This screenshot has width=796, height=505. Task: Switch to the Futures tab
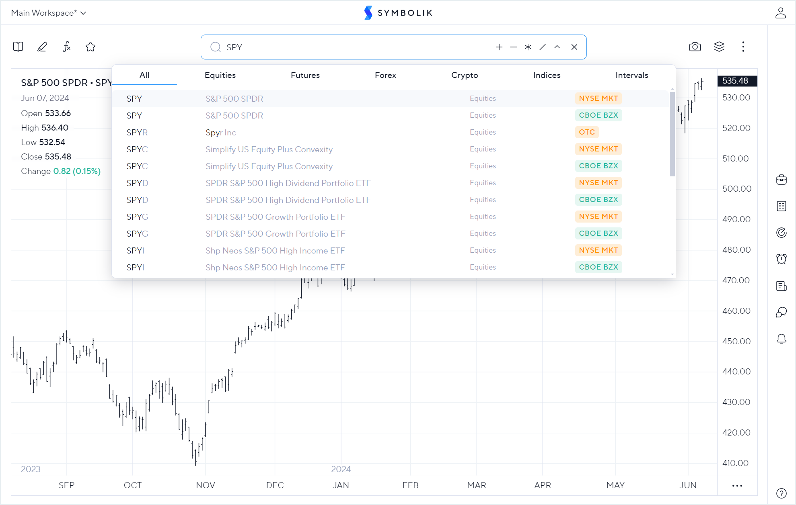[305, 75]
